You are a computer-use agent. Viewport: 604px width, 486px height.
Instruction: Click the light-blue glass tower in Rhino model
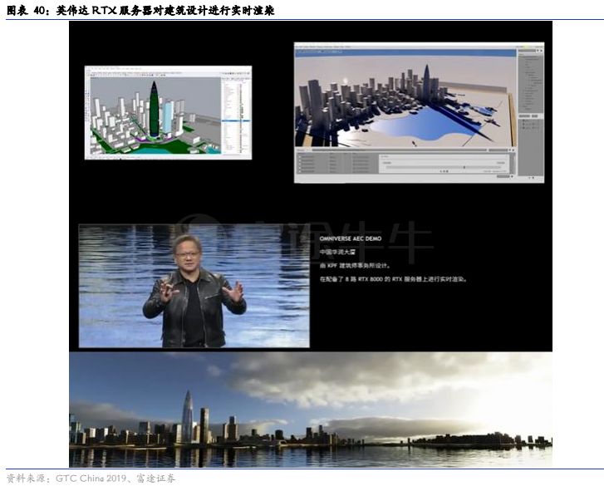[168, 116]
